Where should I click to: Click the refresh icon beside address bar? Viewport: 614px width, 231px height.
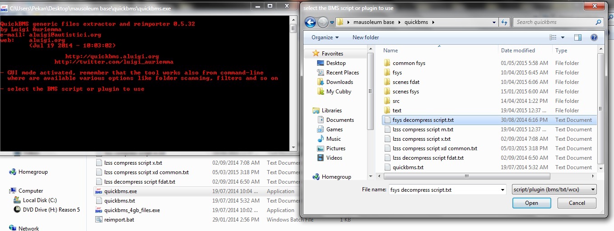pos(504,22)
